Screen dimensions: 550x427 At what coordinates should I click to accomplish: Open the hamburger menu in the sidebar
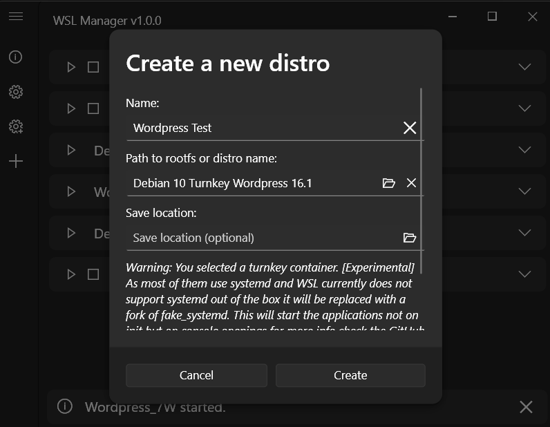coord(15,17)
